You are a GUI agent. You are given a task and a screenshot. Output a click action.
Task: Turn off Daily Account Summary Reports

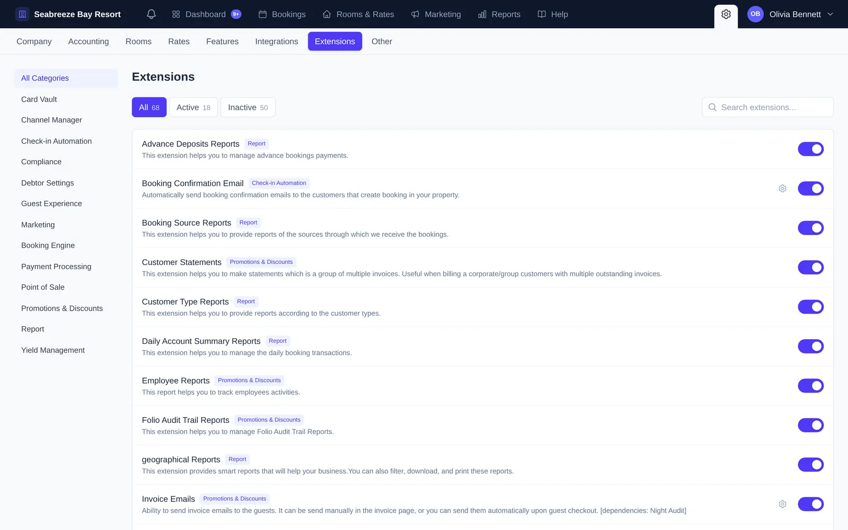tap(810, 346)
